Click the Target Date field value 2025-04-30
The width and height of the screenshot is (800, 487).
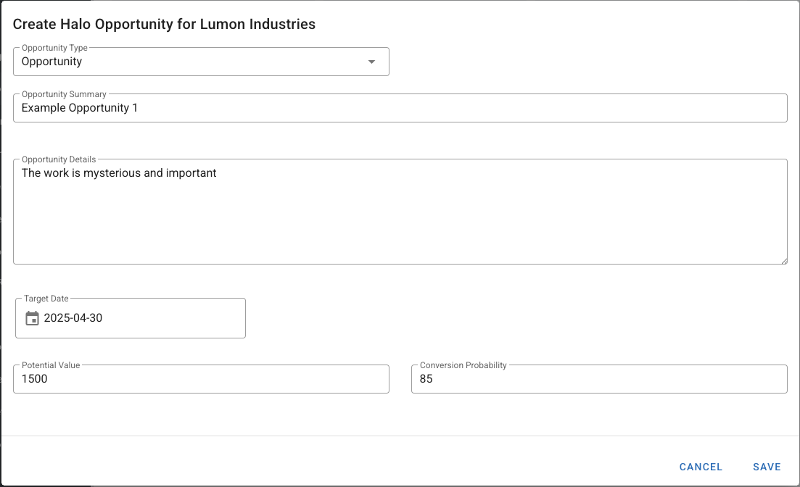(73, 318)
